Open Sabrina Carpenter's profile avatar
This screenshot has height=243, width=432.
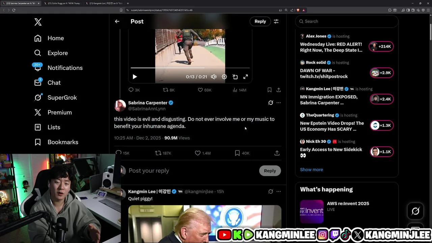tap(120, 106)
